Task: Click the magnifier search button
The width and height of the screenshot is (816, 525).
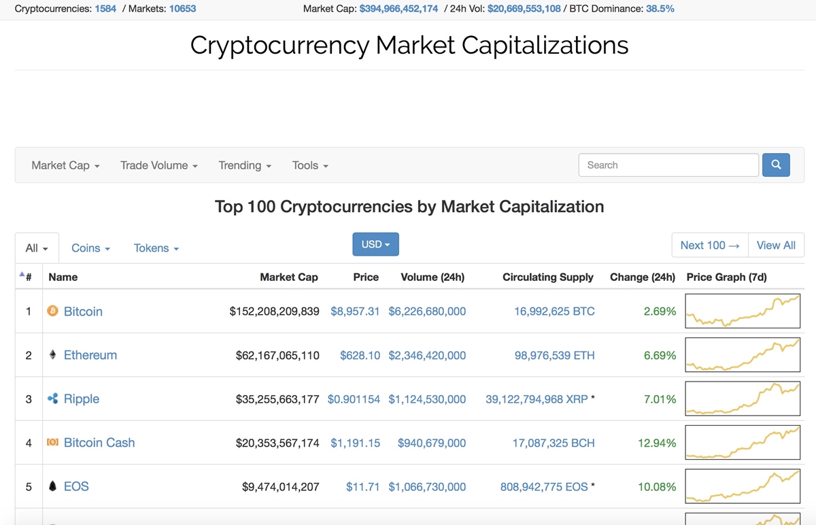Action: tap(776, 165)
